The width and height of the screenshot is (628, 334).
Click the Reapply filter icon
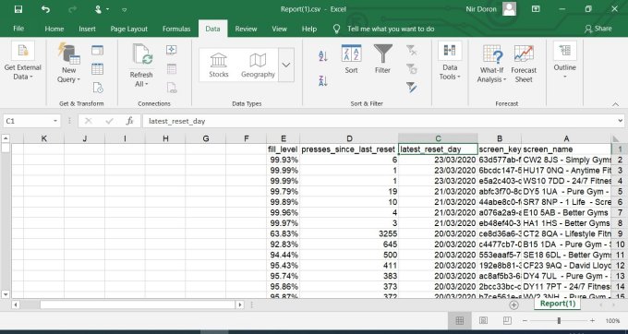pyautogui.click(x=411, y=69)
